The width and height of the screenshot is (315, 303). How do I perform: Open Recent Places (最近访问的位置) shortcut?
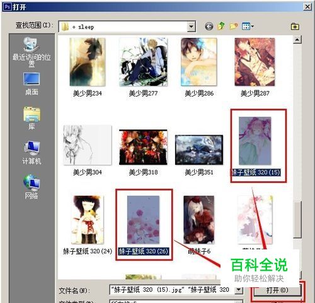point(31,52)
